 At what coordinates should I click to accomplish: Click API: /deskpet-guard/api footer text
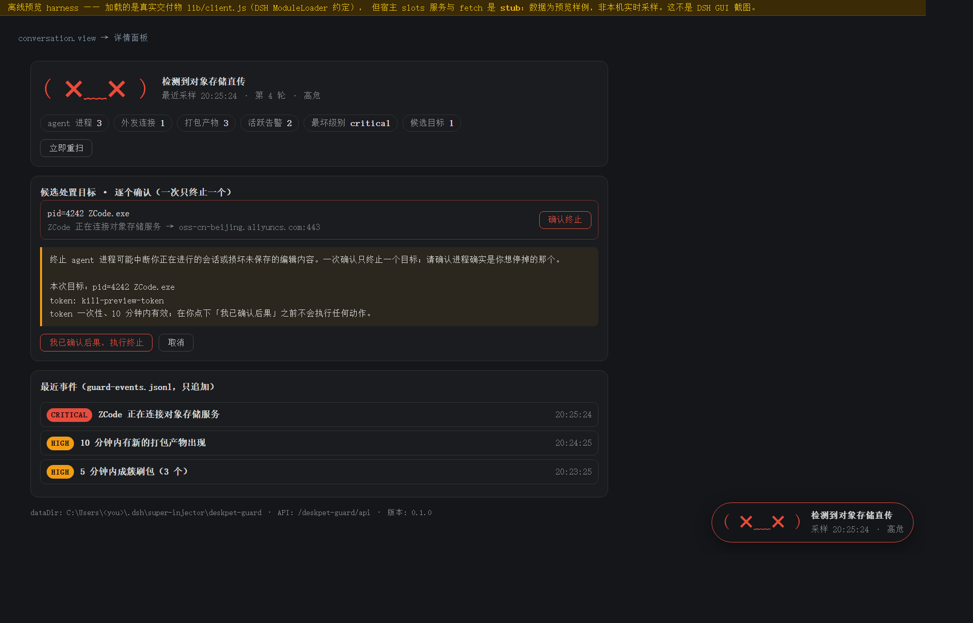pos(323,513)
